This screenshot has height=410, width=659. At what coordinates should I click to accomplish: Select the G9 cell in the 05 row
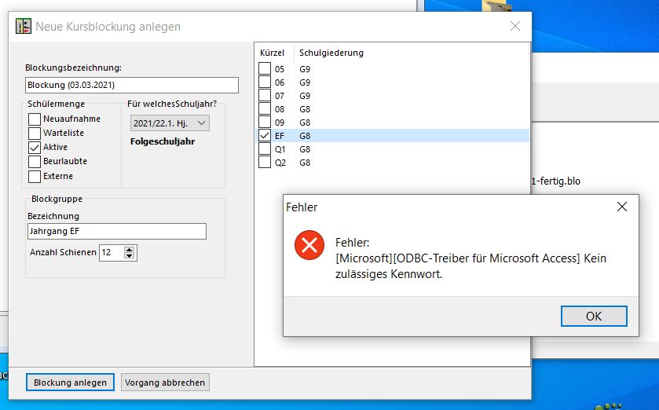pos(305,69)
